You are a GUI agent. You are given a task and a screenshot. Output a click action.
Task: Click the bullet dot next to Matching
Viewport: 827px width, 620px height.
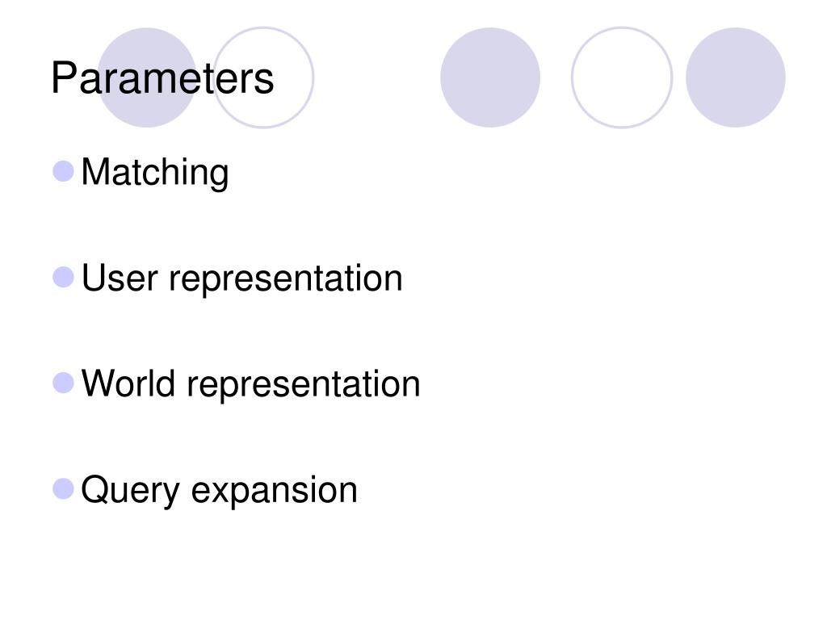tap(63, 171)
